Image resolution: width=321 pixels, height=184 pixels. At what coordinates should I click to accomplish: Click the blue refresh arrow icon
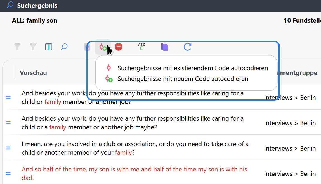(187, 47)
